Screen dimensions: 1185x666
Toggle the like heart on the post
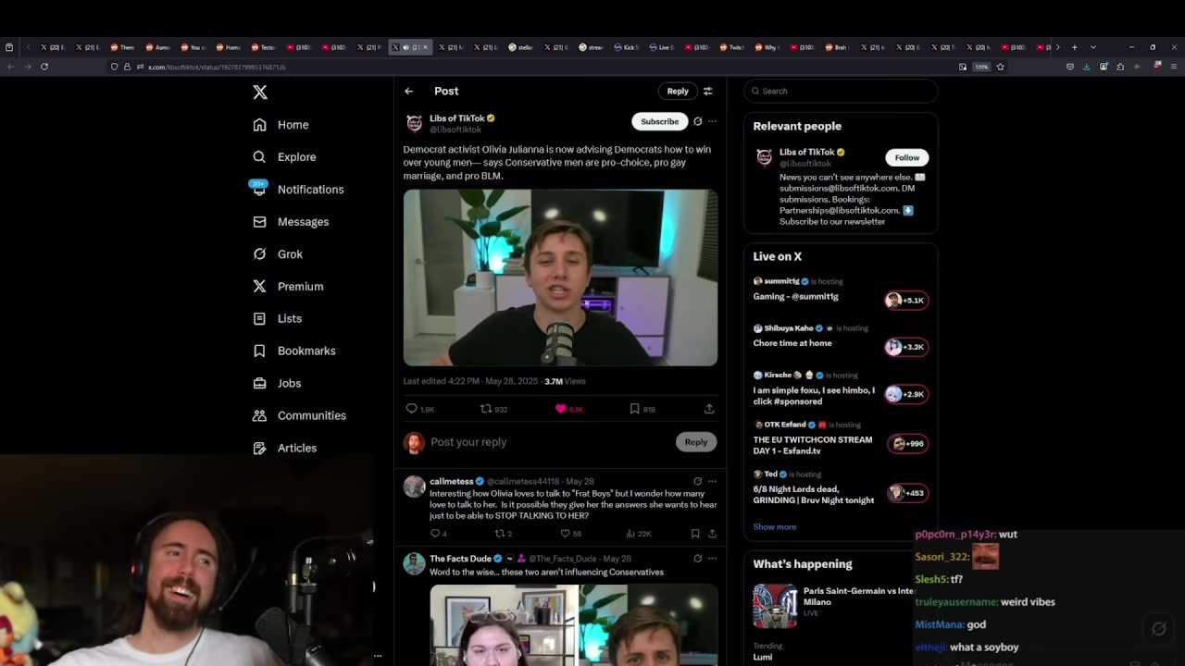560,408
